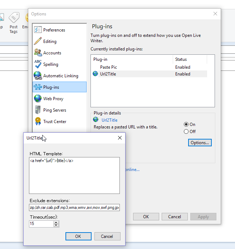Click the Options... button
This screenshot has height=249, width=235.
(200, 143)
